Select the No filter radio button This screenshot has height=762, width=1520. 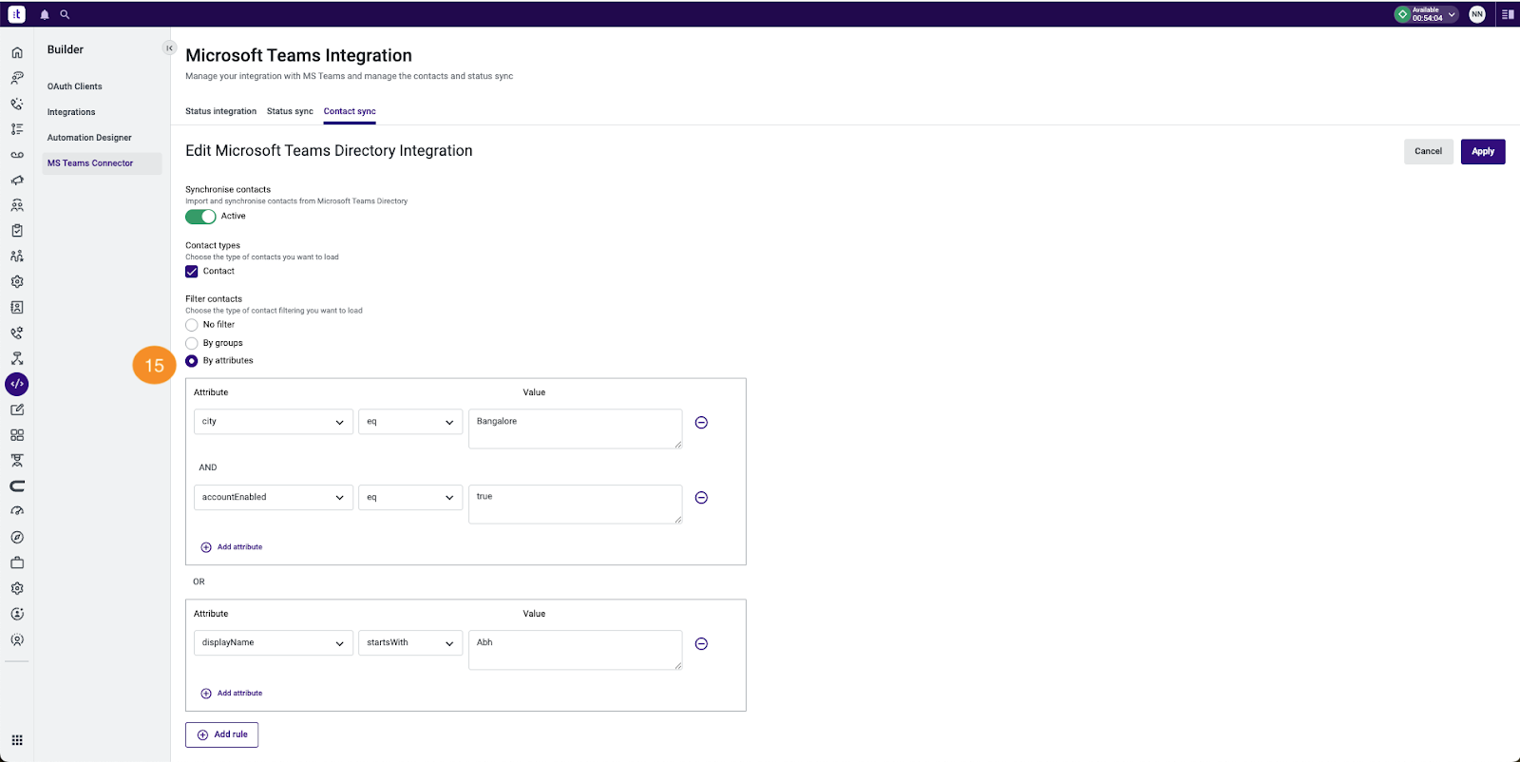pos(192,325)
